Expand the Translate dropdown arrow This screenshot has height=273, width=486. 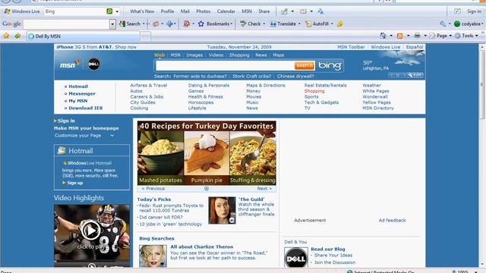(299, 24)
